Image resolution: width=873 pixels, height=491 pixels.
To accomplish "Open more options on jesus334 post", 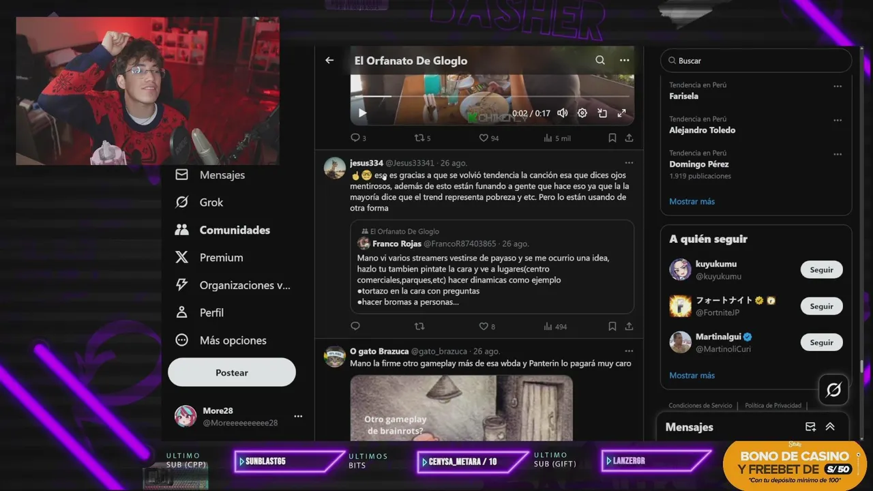I will (x=629, y=163).
